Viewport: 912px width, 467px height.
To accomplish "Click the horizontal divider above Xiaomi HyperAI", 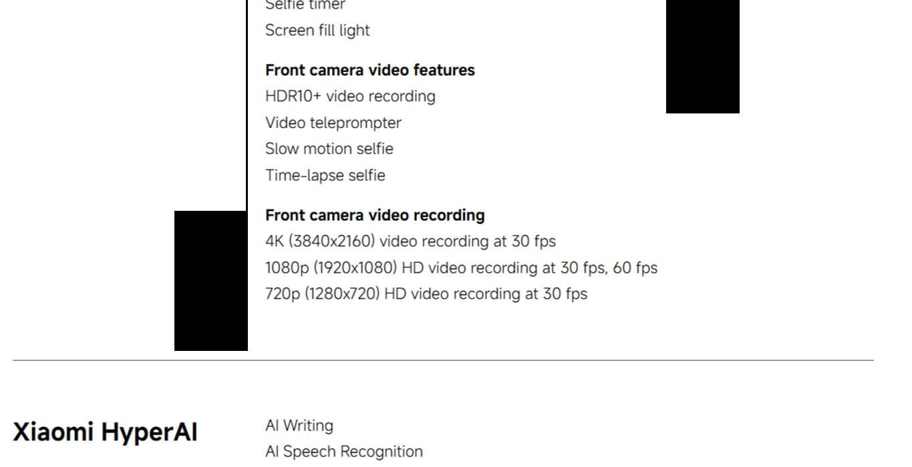I will (x=442, y=360).
